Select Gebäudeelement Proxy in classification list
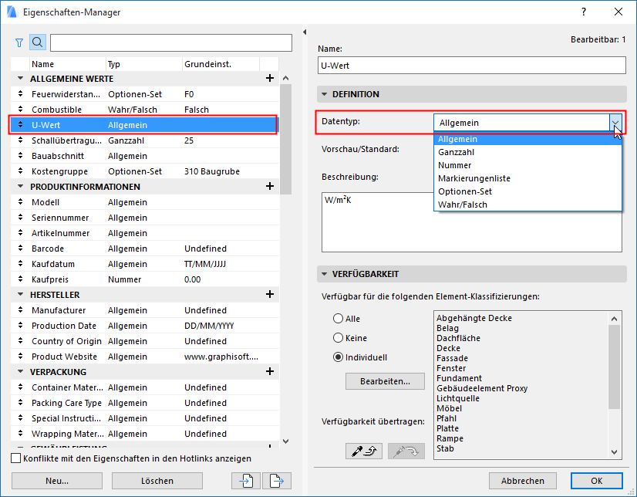 (482, 388)
